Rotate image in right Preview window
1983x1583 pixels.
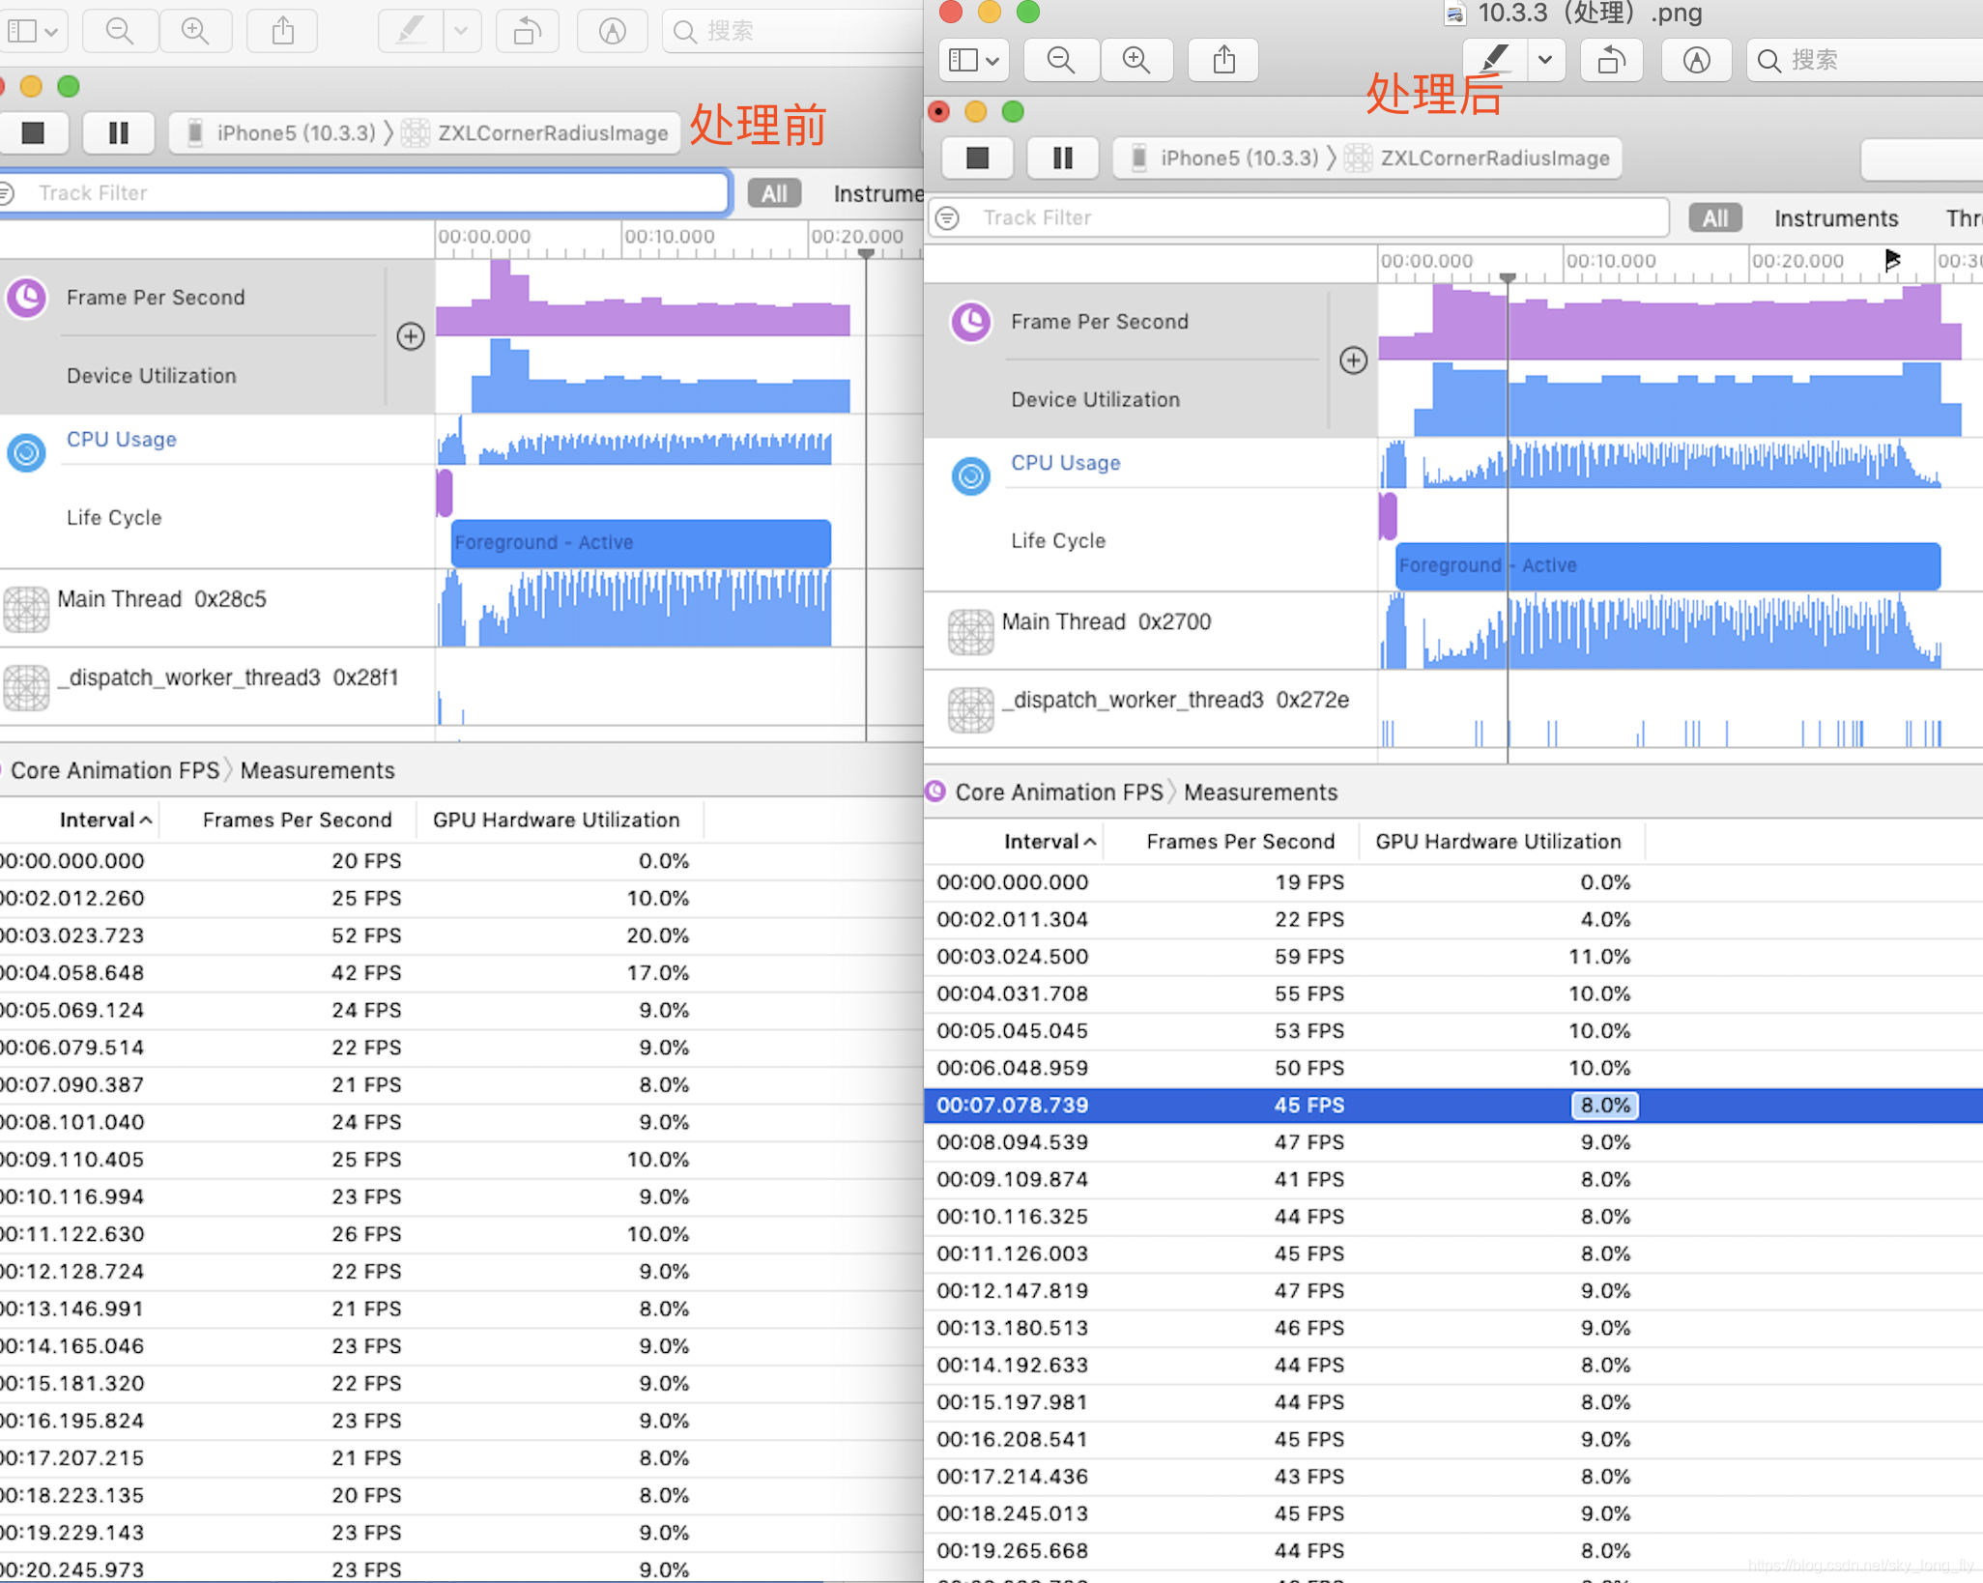click(1612, 60)
